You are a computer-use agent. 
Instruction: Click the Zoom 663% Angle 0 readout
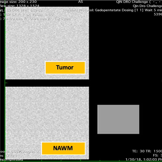[x=19, y=151]
